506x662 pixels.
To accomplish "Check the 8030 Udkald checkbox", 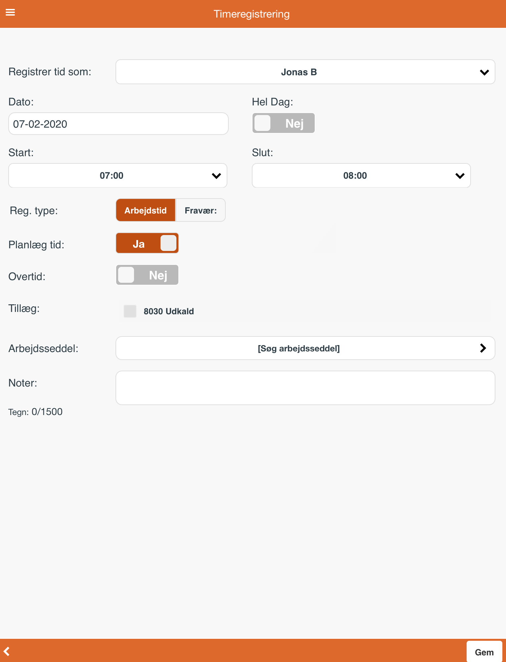I will pyautogui.click(x=130, y=311).
